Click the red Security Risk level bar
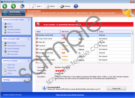Viewport: 135px width, 98px height. tap(60, 71)
